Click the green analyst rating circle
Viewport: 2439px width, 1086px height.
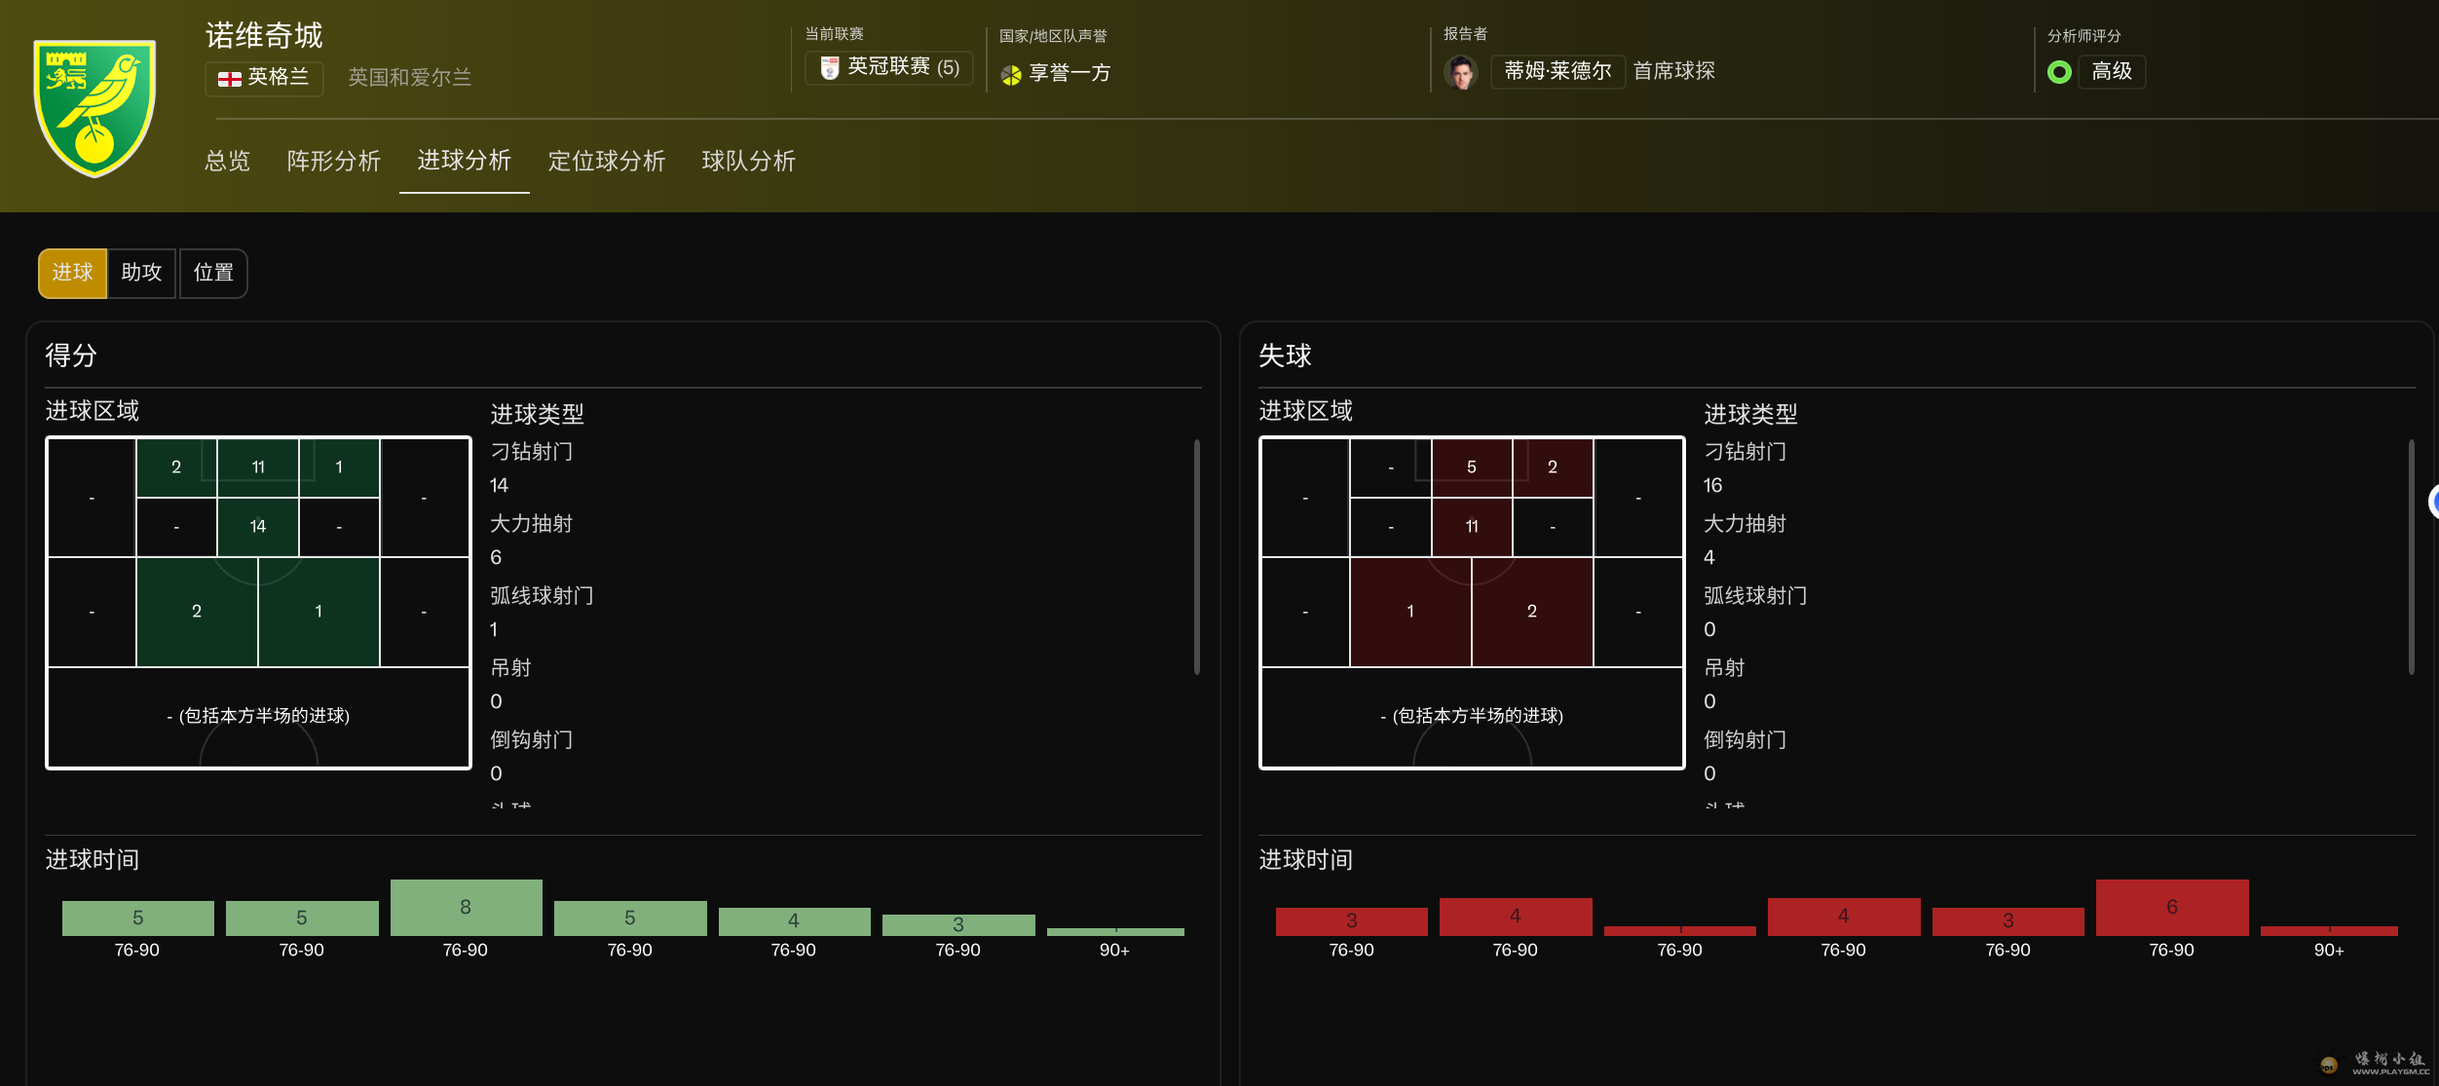pyautogui.click(x=2059, y=72)
